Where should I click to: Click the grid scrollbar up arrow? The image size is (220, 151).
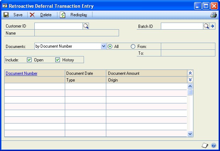click(190, 86)
